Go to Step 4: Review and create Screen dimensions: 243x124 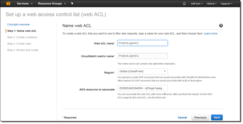coord(23,50)
